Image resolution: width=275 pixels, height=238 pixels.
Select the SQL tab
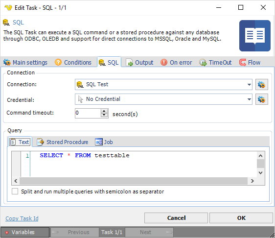[x=109, y=62]
